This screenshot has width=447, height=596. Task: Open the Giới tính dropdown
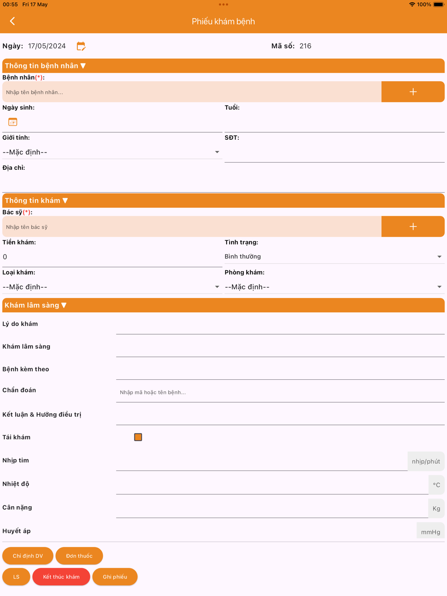tap(112, 152)
